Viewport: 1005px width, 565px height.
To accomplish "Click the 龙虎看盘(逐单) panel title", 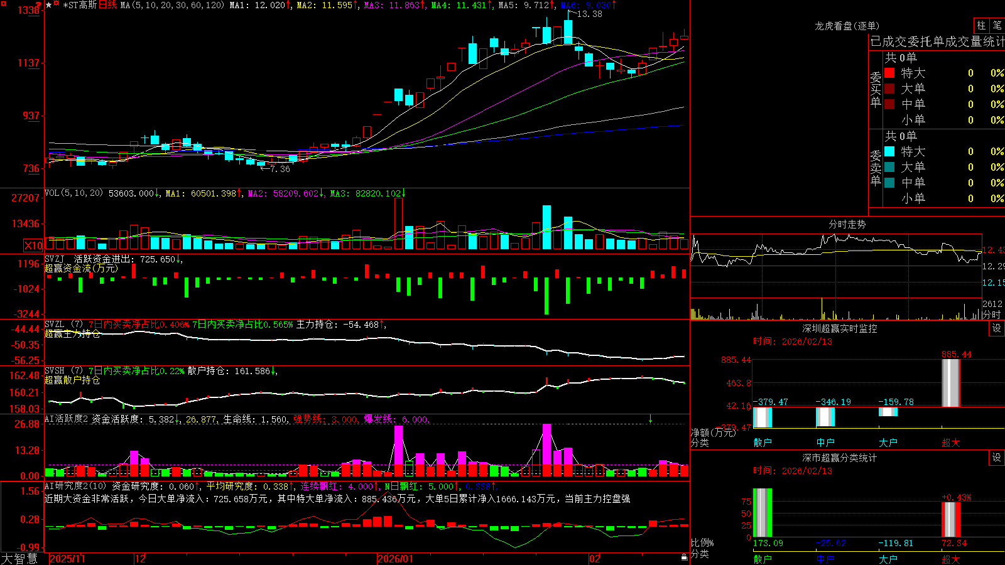I will [x=847, y=26].
